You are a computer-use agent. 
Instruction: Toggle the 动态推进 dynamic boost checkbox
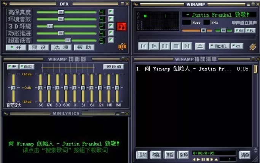coord(111,33)
